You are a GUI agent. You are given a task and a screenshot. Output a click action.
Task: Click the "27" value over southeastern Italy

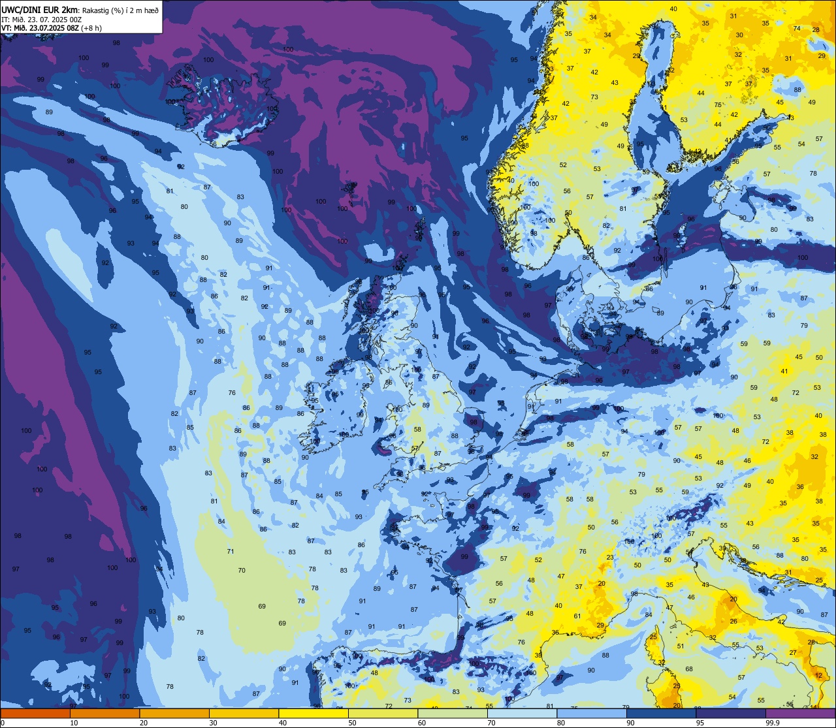click(793, 652)
